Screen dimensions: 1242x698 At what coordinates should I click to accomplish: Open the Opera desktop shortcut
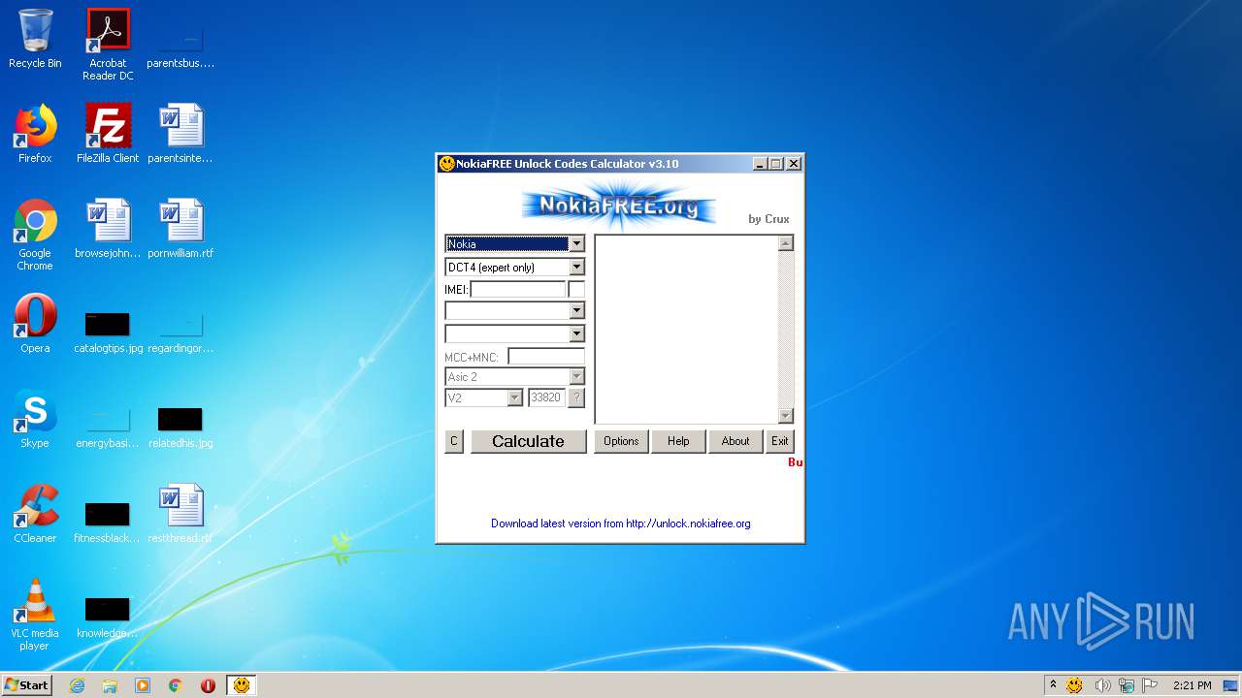(35, 324)
